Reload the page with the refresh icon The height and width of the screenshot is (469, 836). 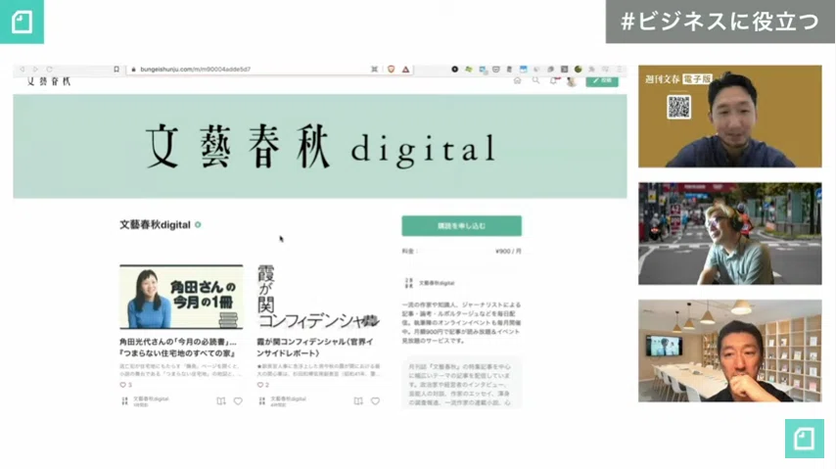(x=49, y=70)
